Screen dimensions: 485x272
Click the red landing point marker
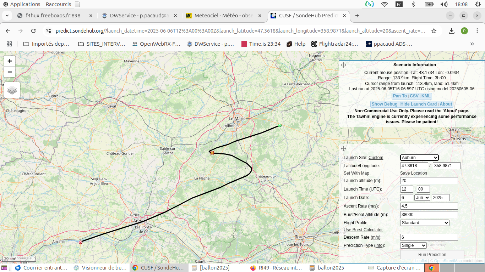click(x=81, y=242)
